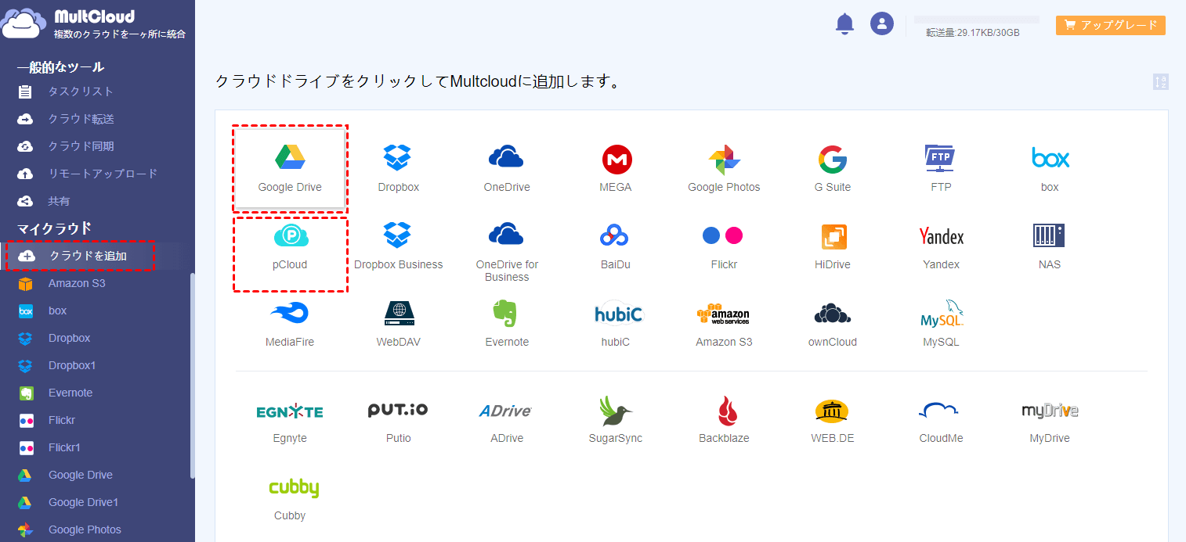Add Google Photos to MultCloud

click(x=724, y=169)
